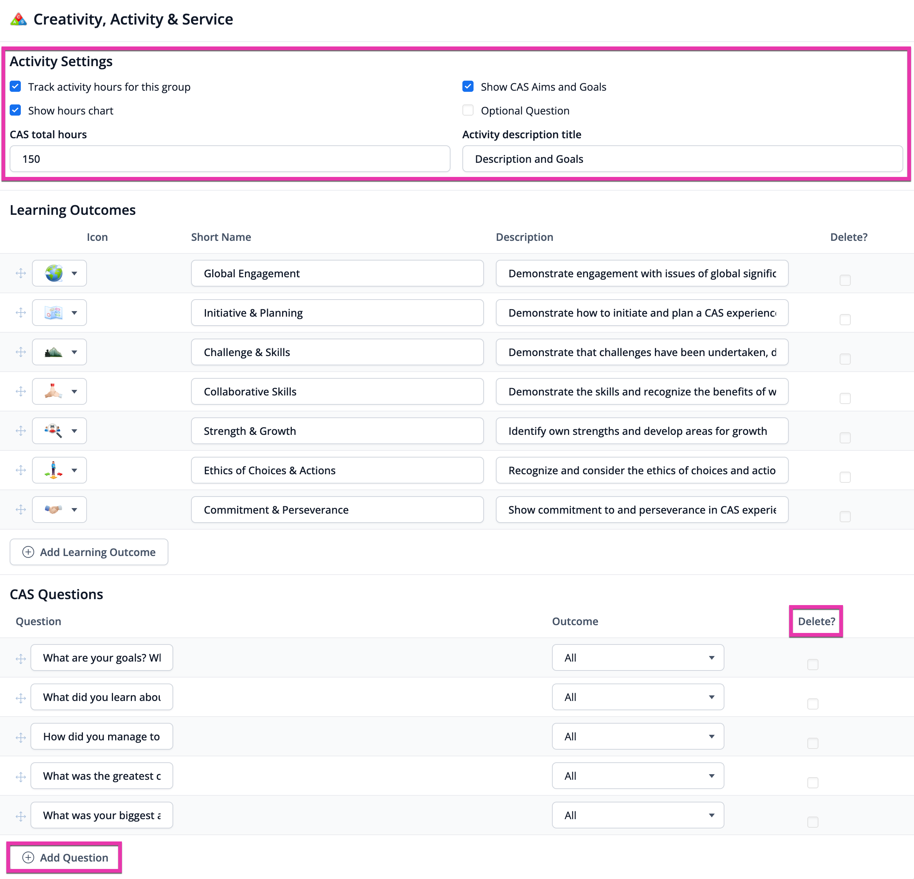
Task: Open the icon dropdown for Global Engagement
Action: [x=75, y=273]
